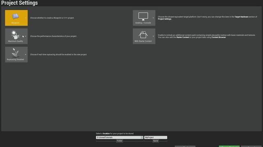263x147 pixels.
Task: Click 'Choose whether to create a Blueprint or C++ project' text
Action: point(52,18)
